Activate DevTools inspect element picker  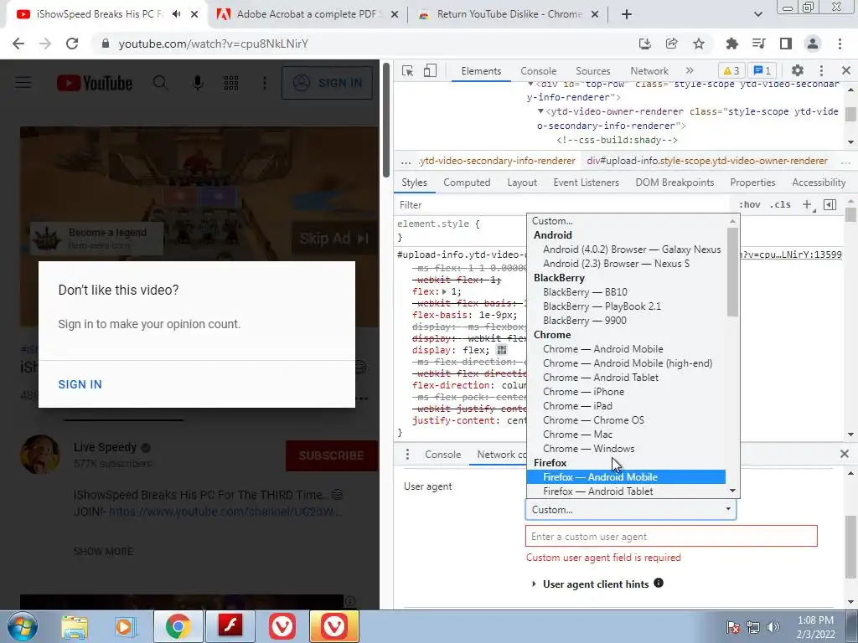[x=408, y=70]
